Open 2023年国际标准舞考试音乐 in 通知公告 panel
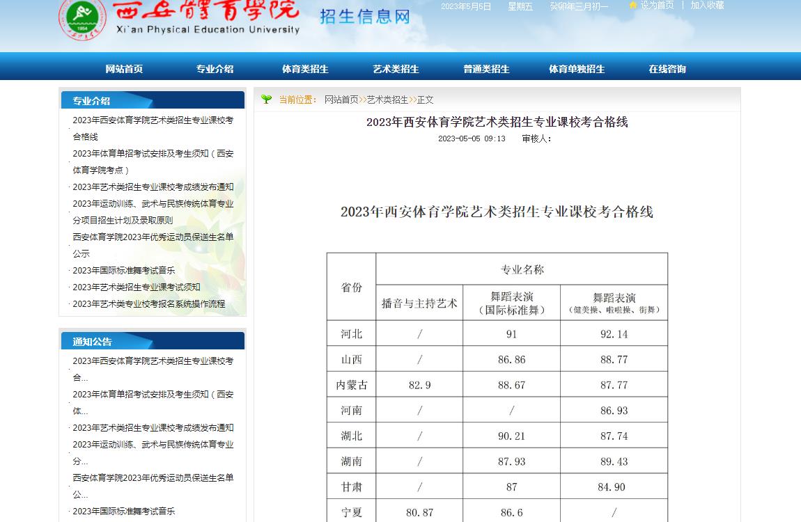Image resolution: width=801 pixels, height=522 pixels. 123,512
